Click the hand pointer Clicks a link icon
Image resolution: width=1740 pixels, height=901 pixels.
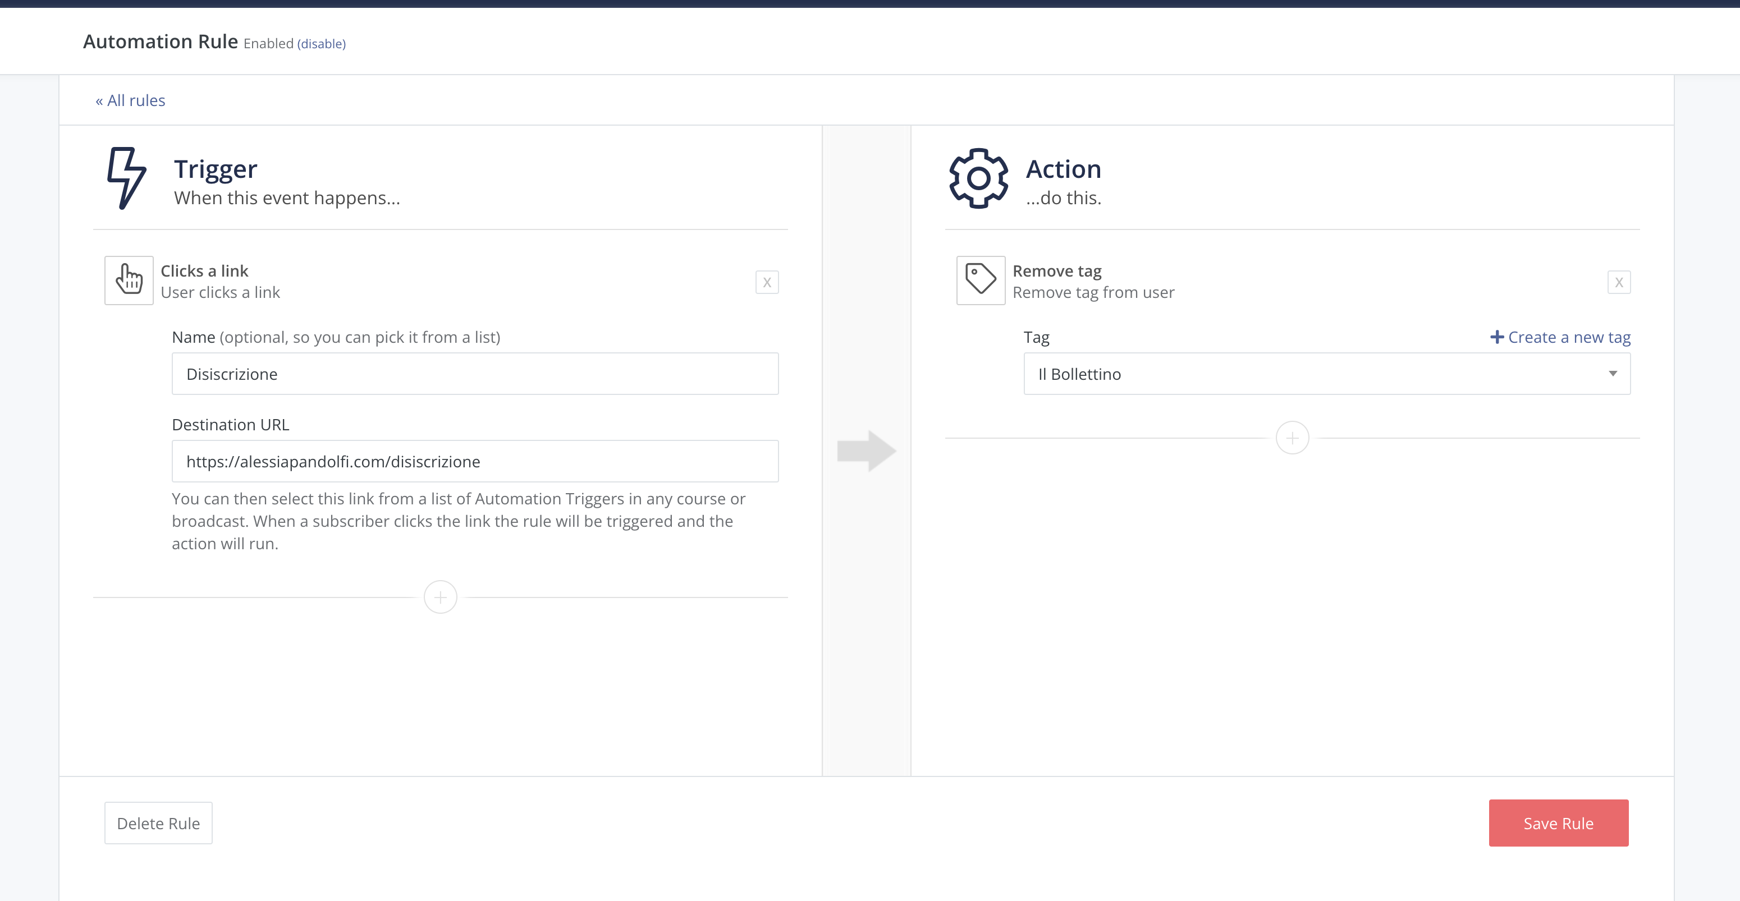(129, 280)
